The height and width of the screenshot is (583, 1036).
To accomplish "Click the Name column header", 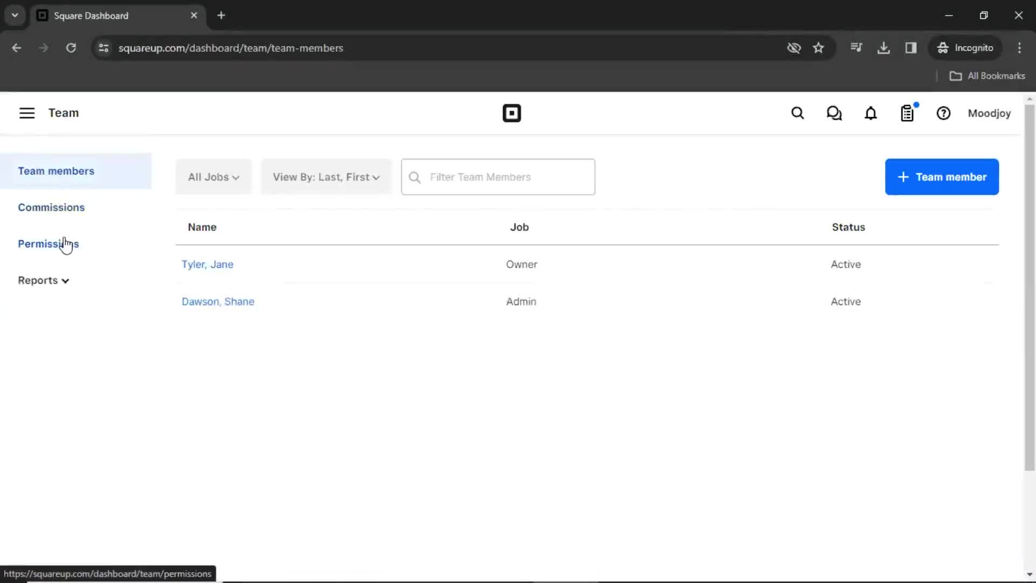I will tap(202, 227).
